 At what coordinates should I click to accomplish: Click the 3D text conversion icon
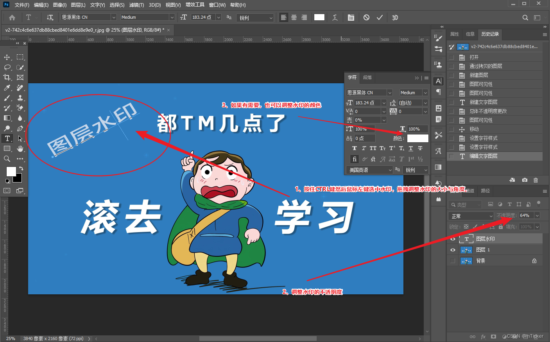[395, 18]
